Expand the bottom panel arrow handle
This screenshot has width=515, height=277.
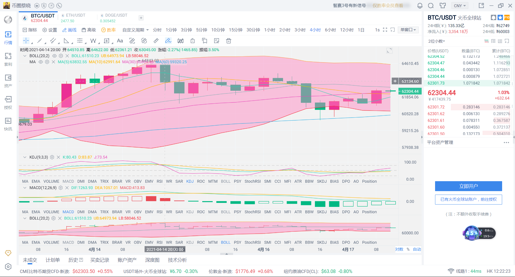[x=227, y=254]
